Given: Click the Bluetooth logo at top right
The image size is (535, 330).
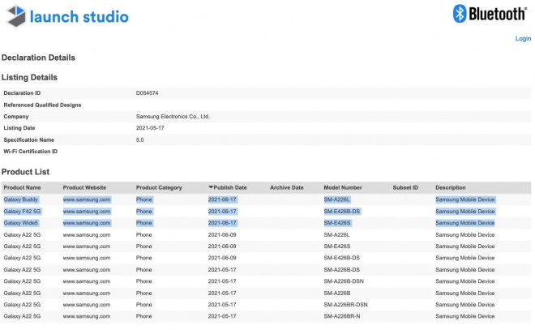Looking at the screenshot, I should pos(490,14).
